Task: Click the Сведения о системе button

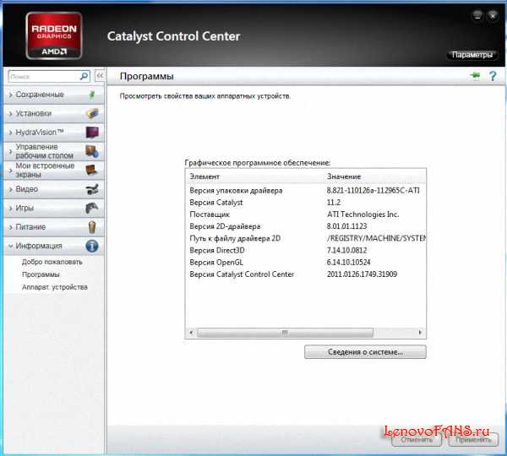Action: coord(365,352)
